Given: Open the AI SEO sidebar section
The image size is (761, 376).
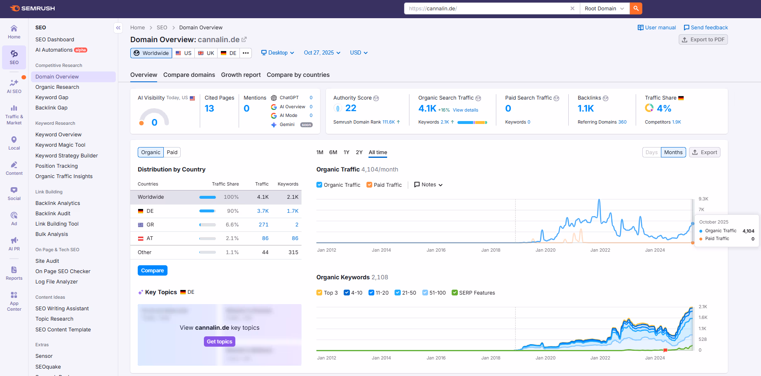Looking at the screenshot, I should (x=14, y=86).
